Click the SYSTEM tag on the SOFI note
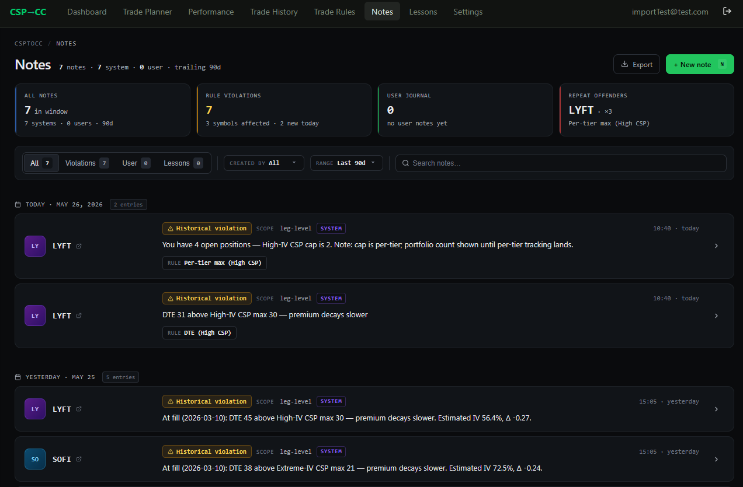The height and width of the screenshot is (487, 743). pyautogui.click(x=331, y=451)
